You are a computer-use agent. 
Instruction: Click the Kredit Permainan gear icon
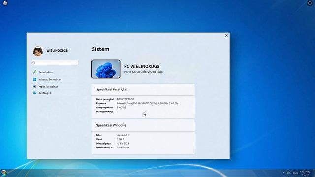tap(35, 87)
